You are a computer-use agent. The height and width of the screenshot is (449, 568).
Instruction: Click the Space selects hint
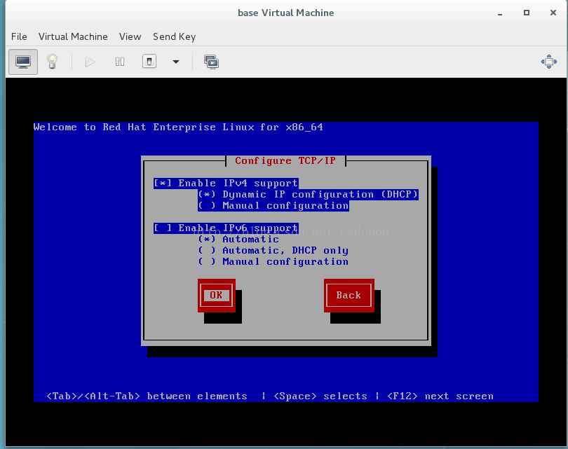[x=320, y=396]
